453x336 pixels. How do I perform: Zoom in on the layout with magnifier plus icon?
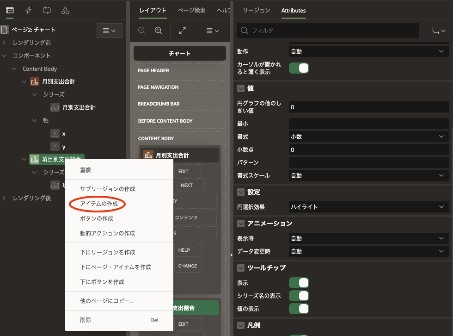(x=159, y=31)
